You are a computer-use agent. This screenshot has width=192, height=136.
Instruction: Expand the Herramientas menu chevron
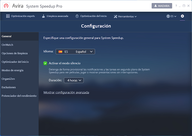(136, 16)
